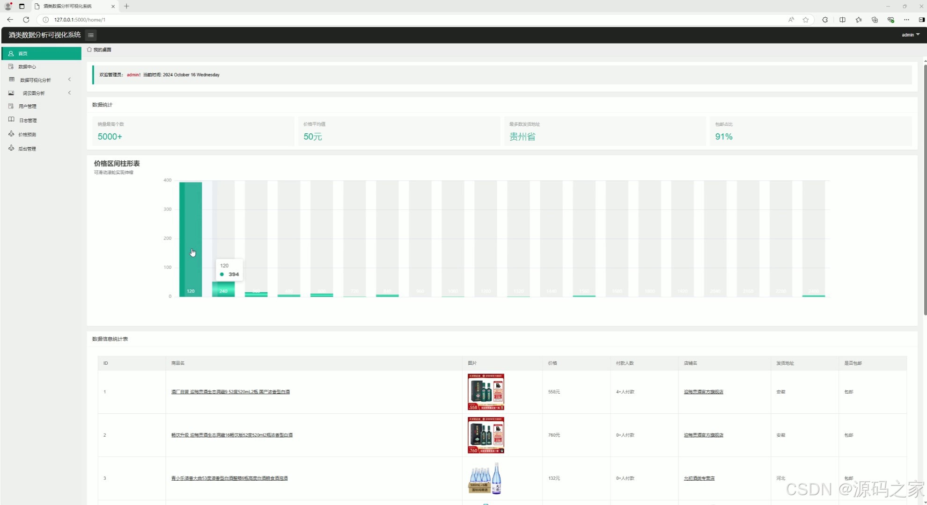Image resolution: width=927 pixels, height=505 pixels.
Task: Click the page vertical scrollbar
Action: point(925,187)
